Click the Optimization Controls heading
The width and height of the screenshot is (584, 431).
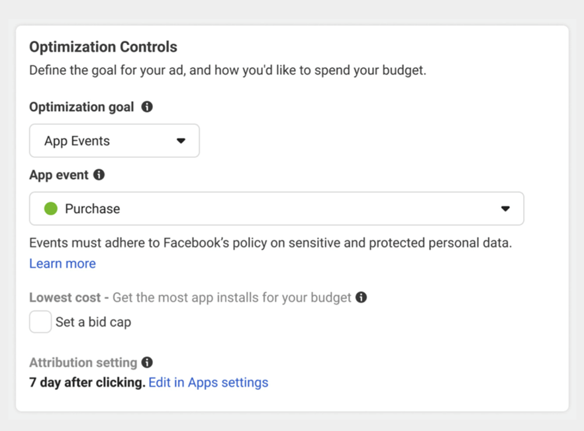click(103, 47)
